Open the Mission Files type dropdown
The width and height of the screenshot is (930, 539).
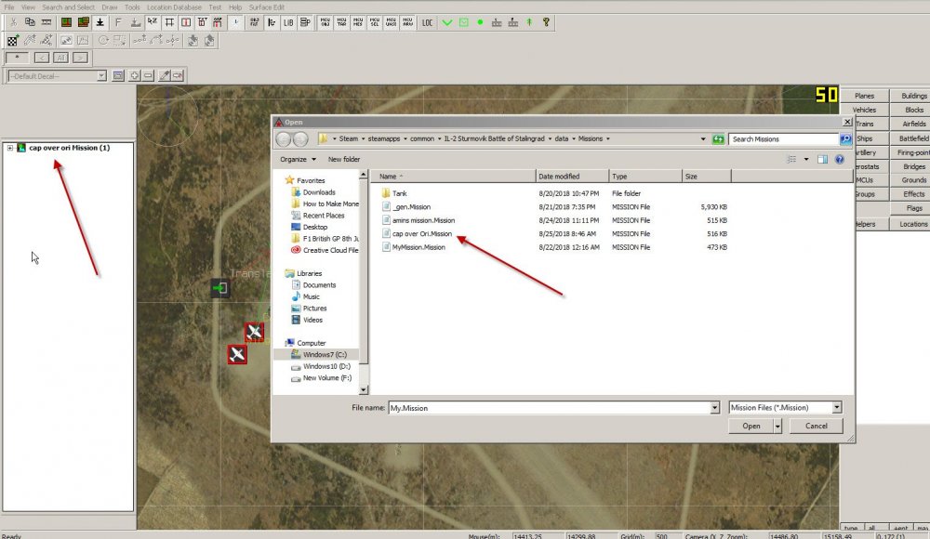tap(837, 407)
